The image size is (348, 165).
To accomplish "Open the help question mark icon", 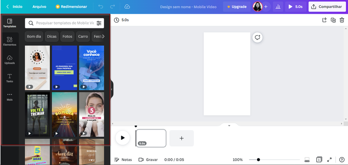I will [341, 160].
